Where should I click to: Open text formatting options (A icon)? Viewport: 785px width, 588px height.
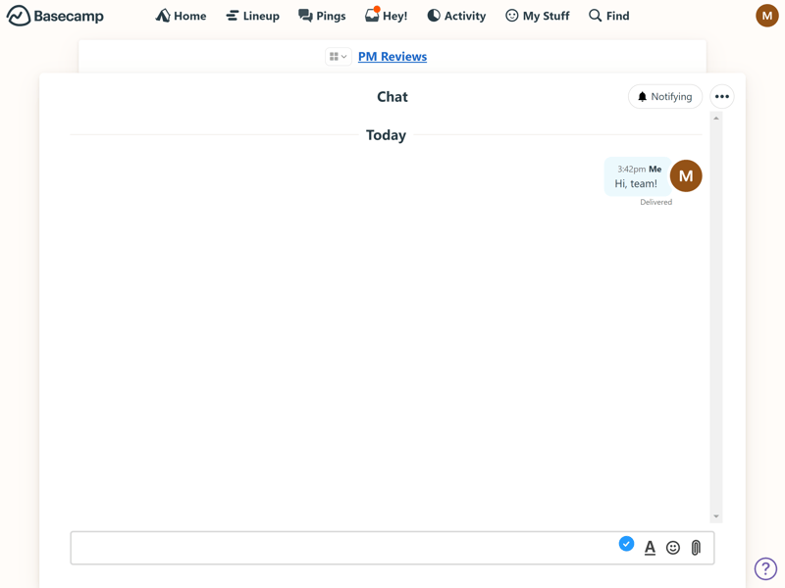click(x=650, y=548)
